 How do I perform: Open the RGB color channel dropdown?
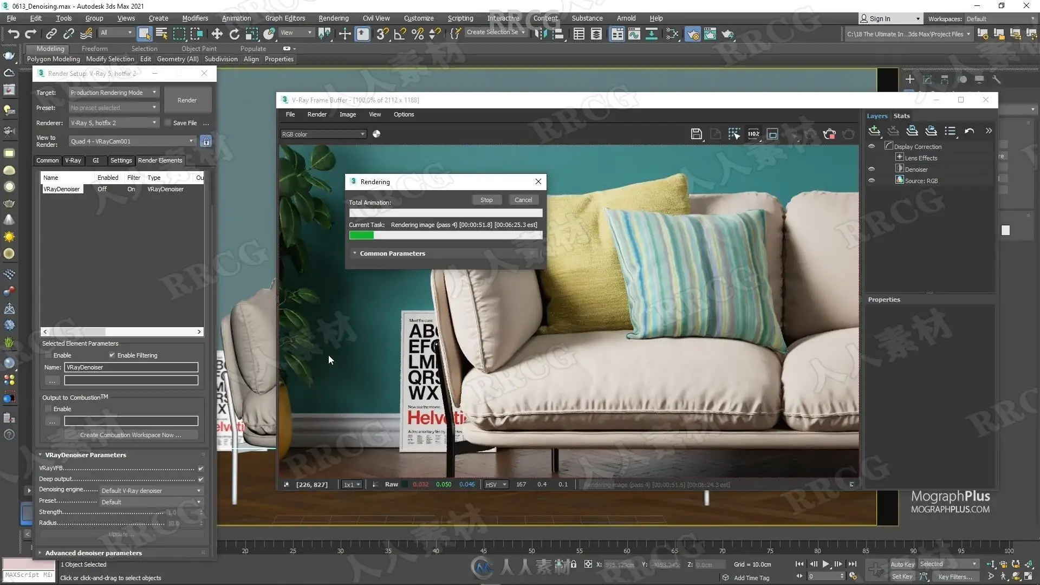(323, 134)
